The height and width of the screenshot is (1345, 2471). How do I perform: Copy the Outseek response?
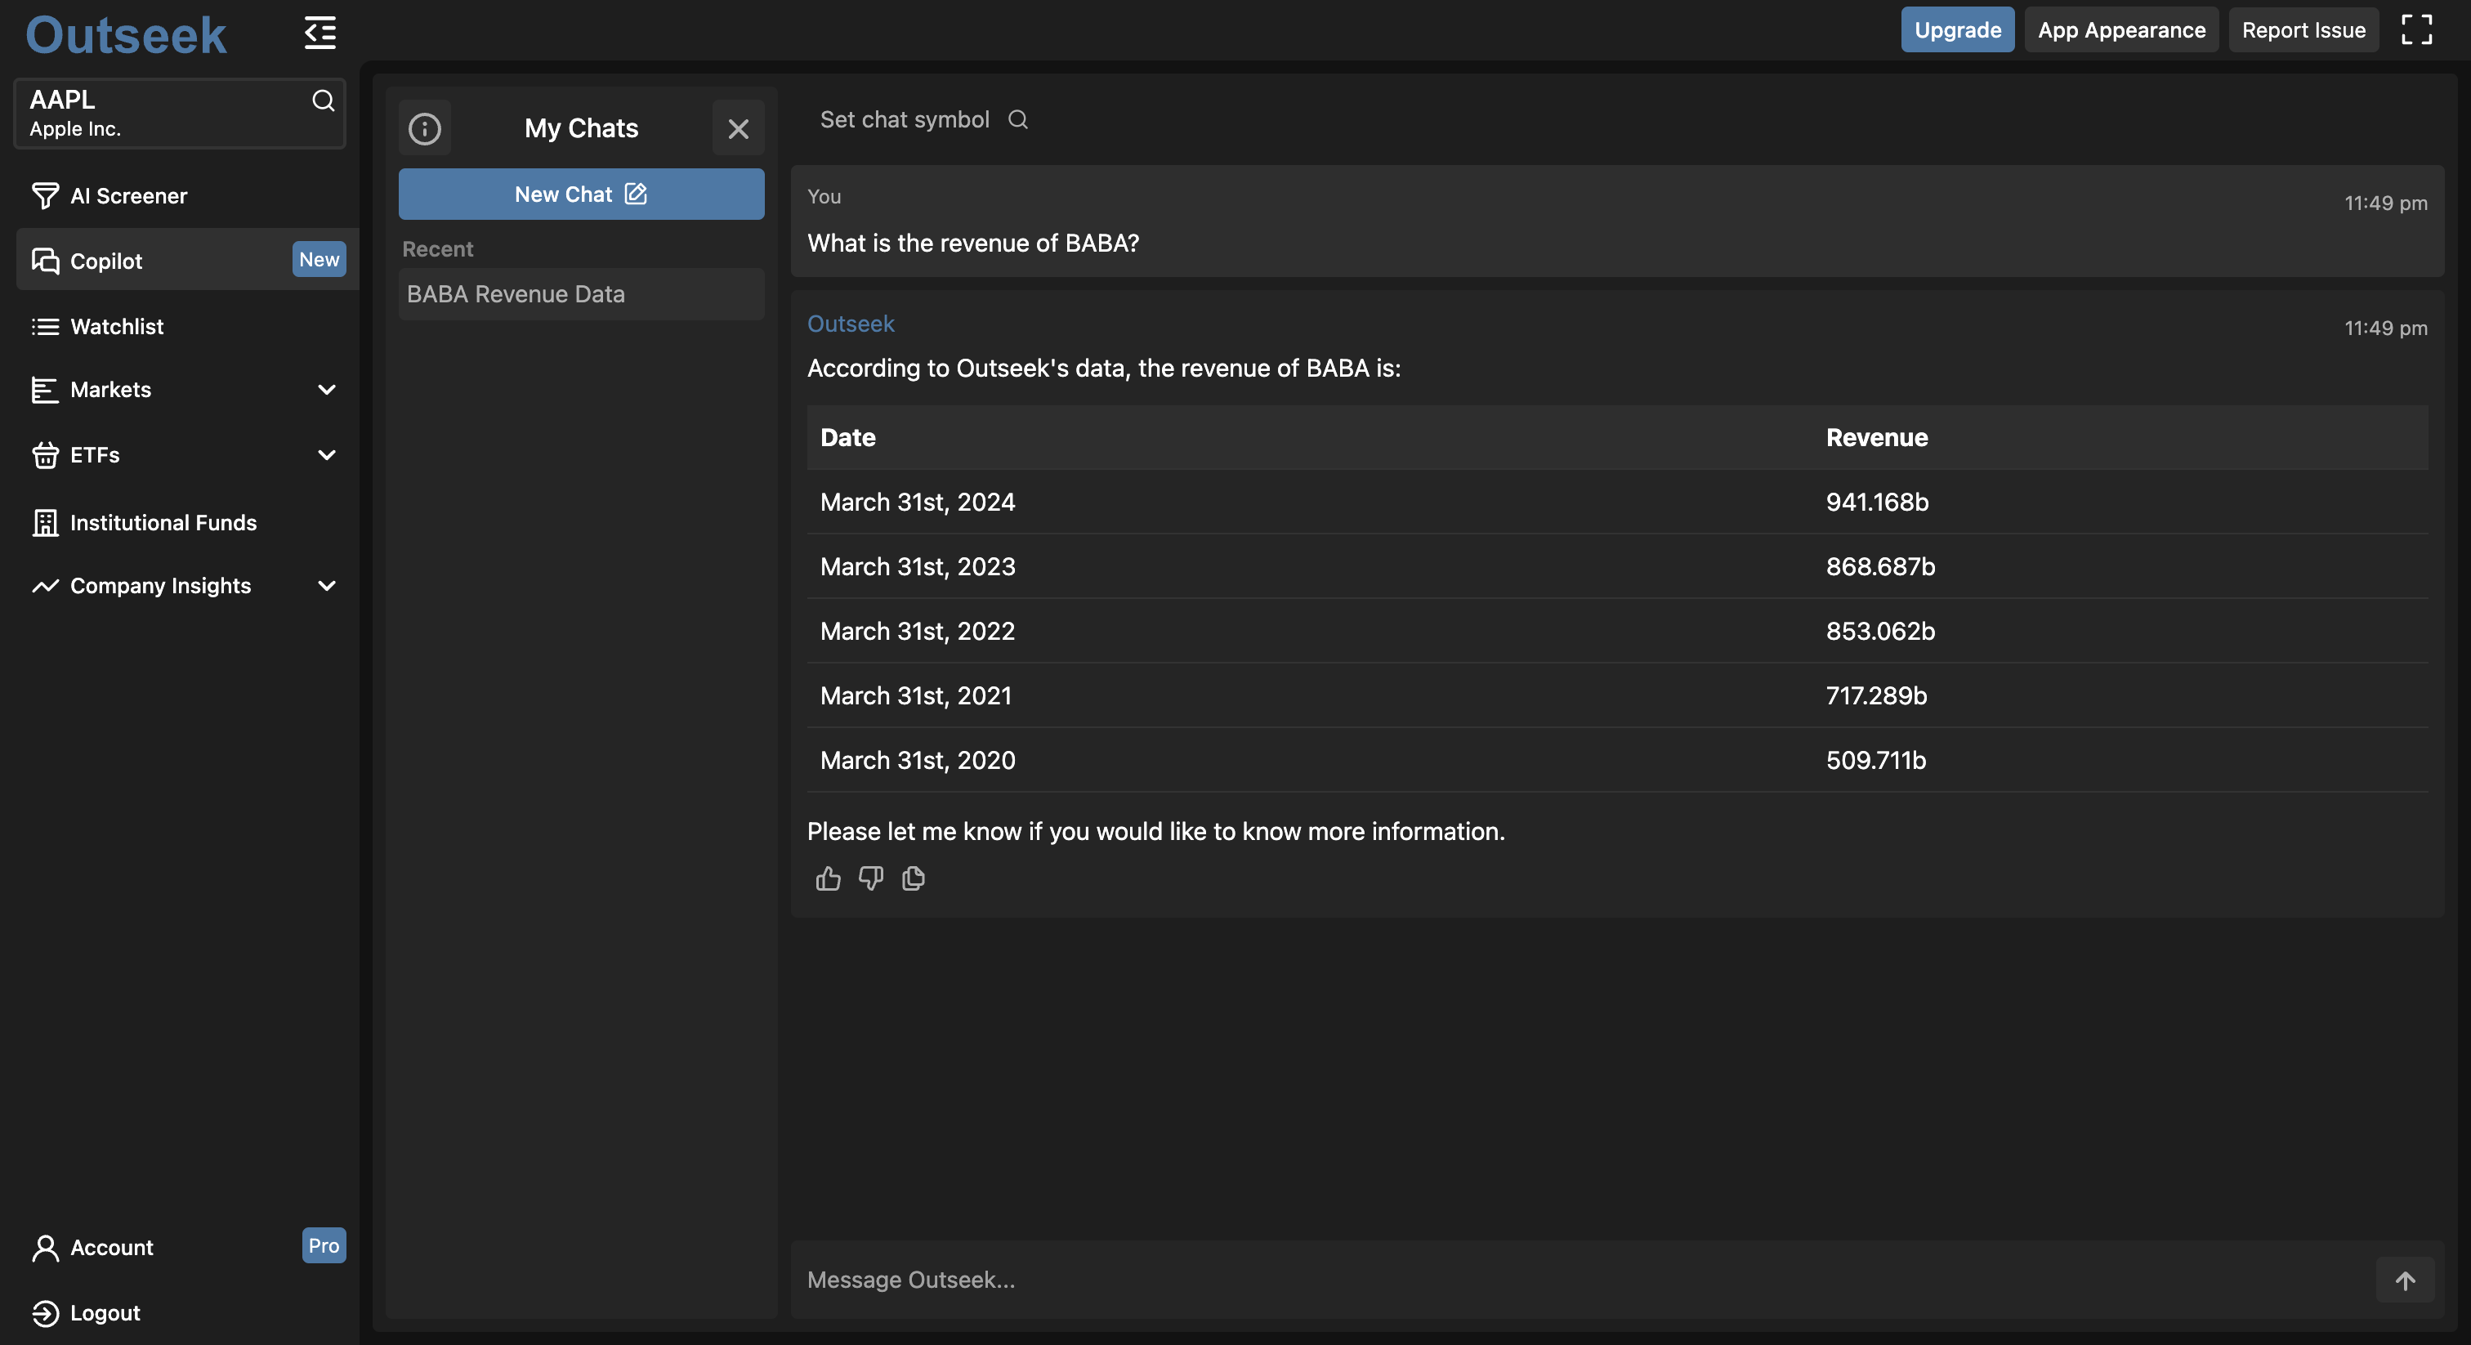click(x=914, y=878)
